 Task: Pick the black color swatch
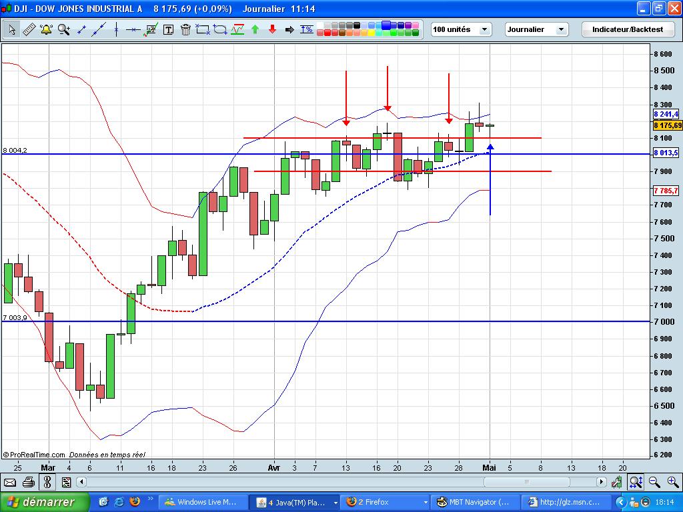click(357, 25)
